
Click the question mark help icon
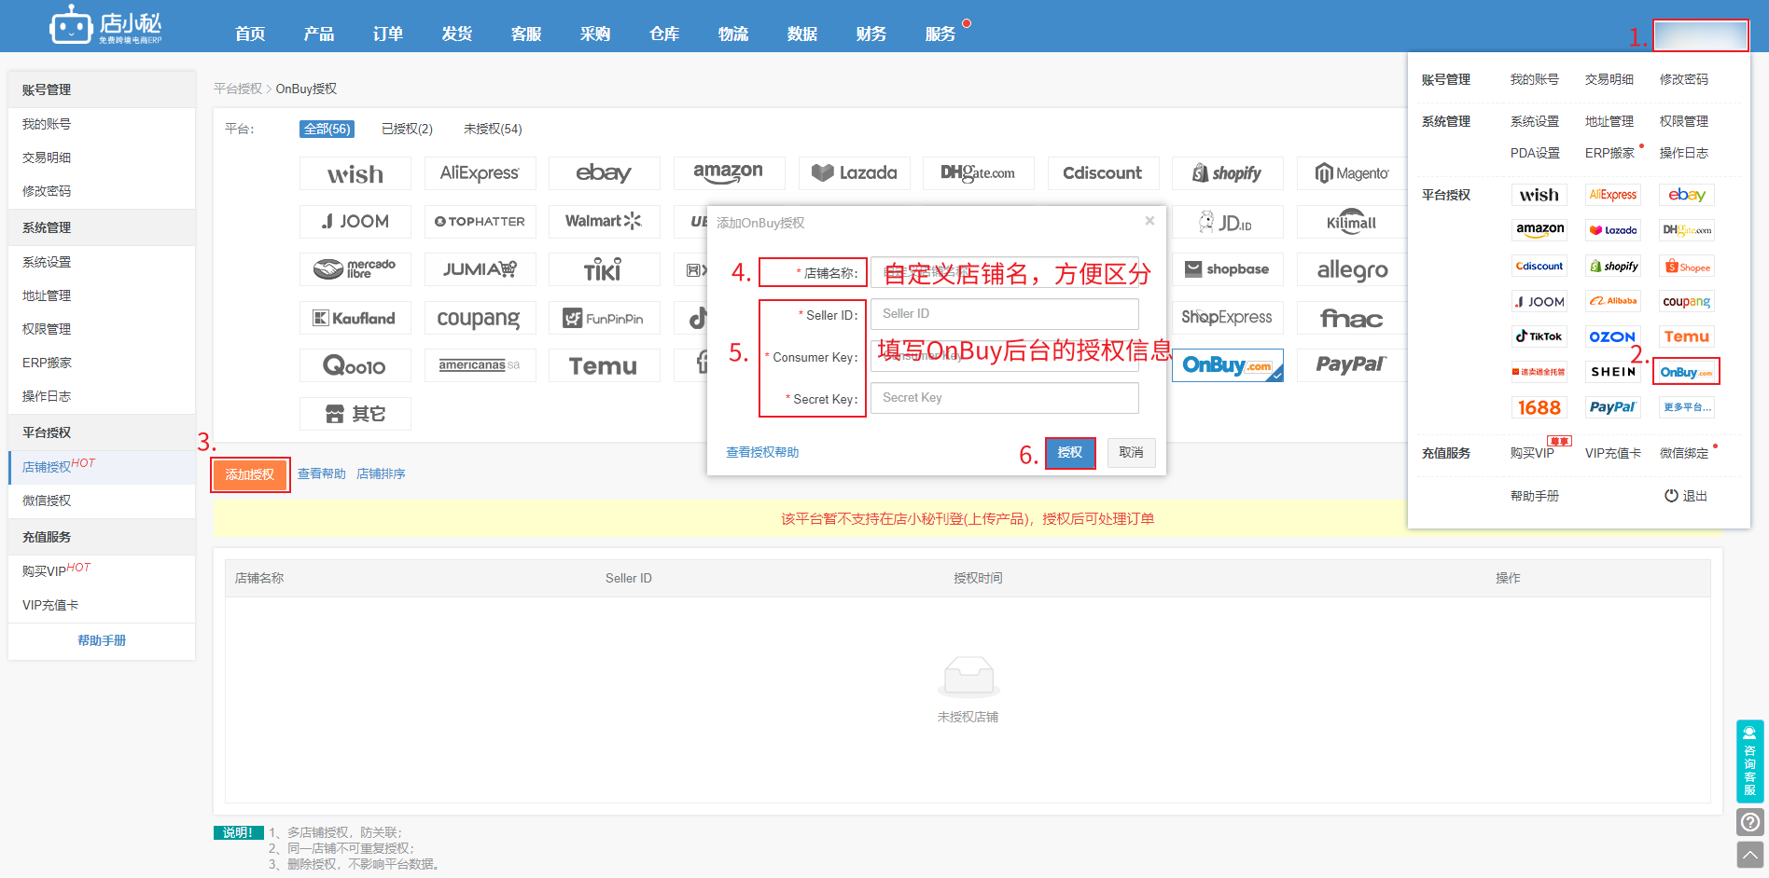(x=1750, y=822)
